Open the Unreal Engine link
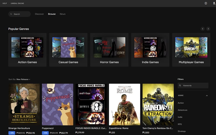The width and height of the screenshot is (216, 135). [17, 3]
